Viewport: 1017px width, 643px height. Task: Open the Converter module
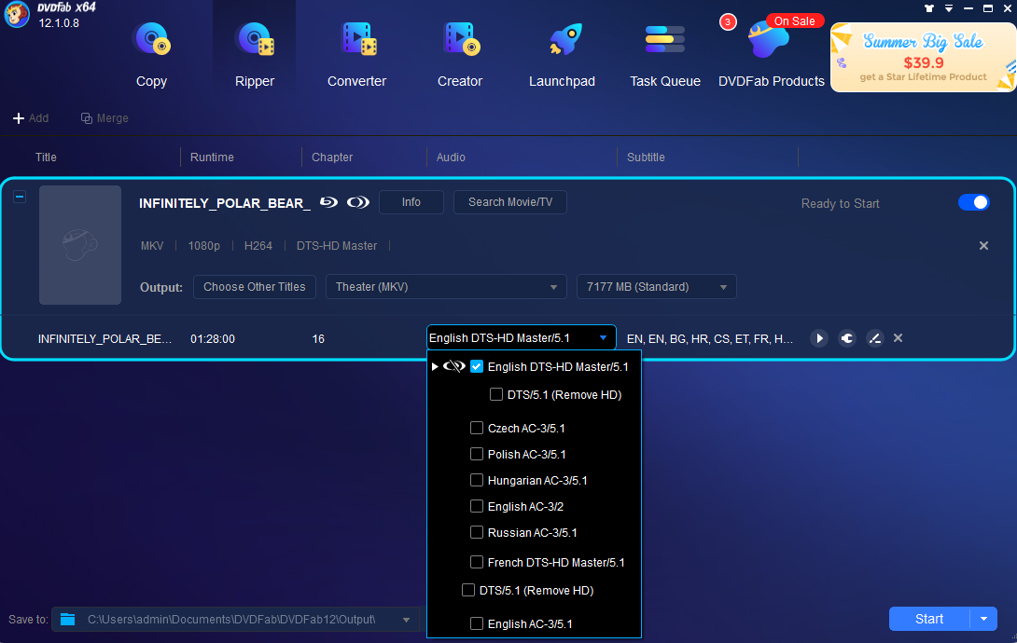click(356, 52)
